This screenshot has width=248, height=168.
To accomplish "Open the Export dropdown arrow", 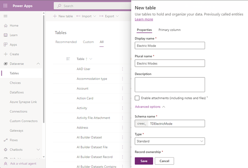I will [x=117, y=16].
